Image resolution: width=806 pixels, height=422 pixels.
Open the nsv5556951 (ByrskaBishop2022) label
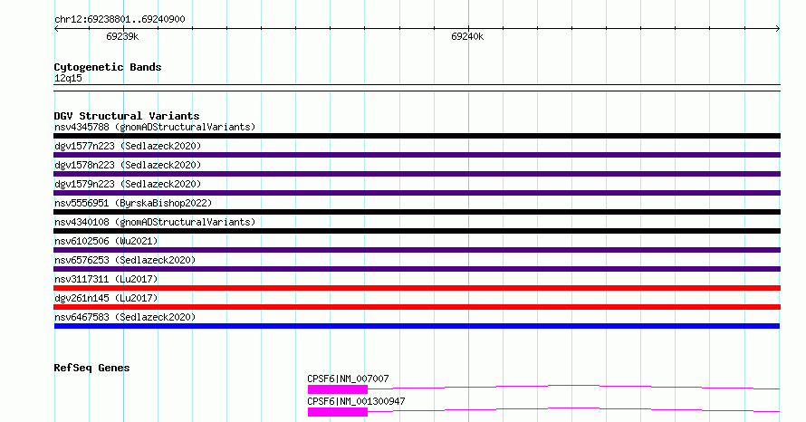(133, 203)
